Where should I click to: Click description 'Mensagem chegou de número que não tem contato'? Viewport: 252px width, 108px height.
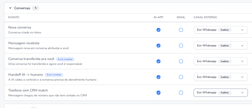pos(48,95)
